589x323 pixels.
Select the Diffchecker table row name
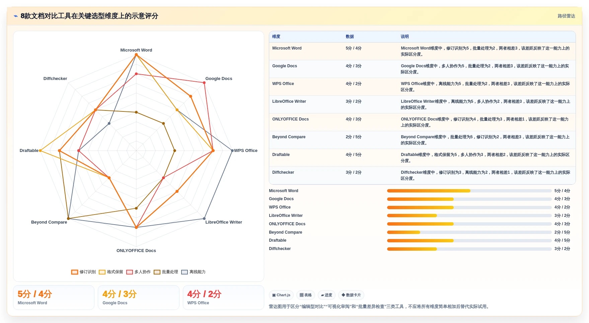(283, 172)
